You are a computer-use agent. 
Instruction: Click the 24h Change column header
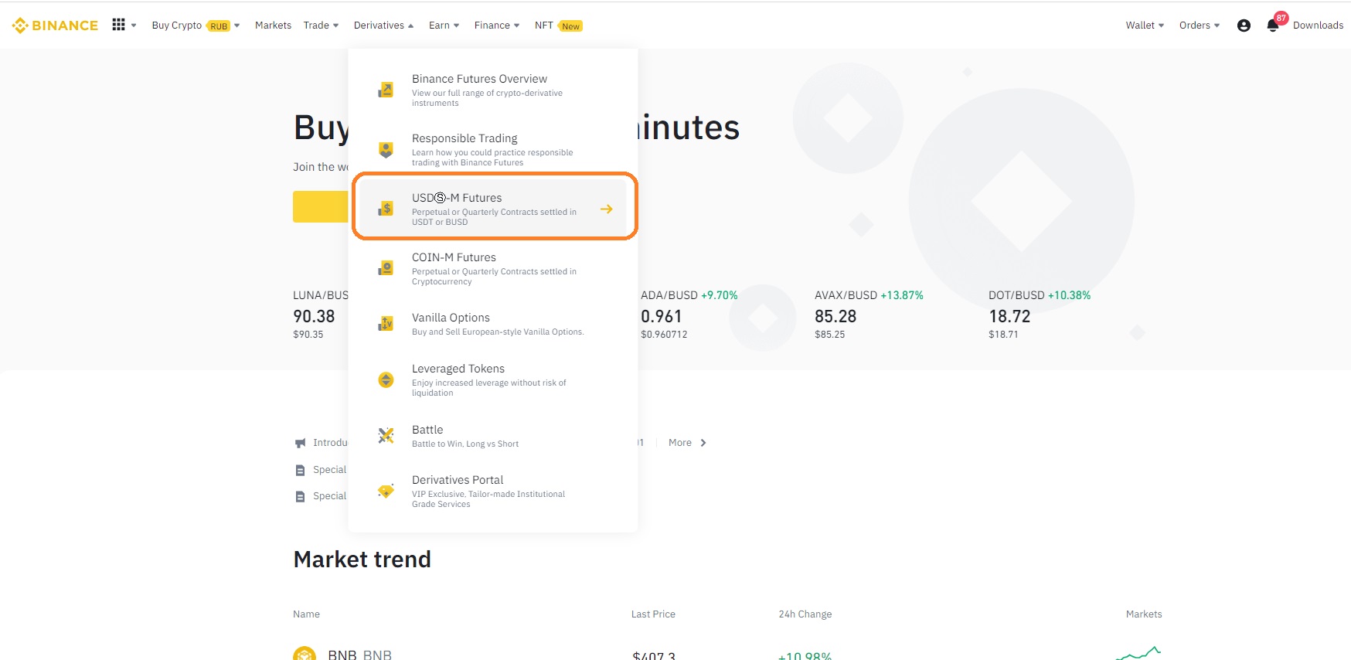[805, 614]
